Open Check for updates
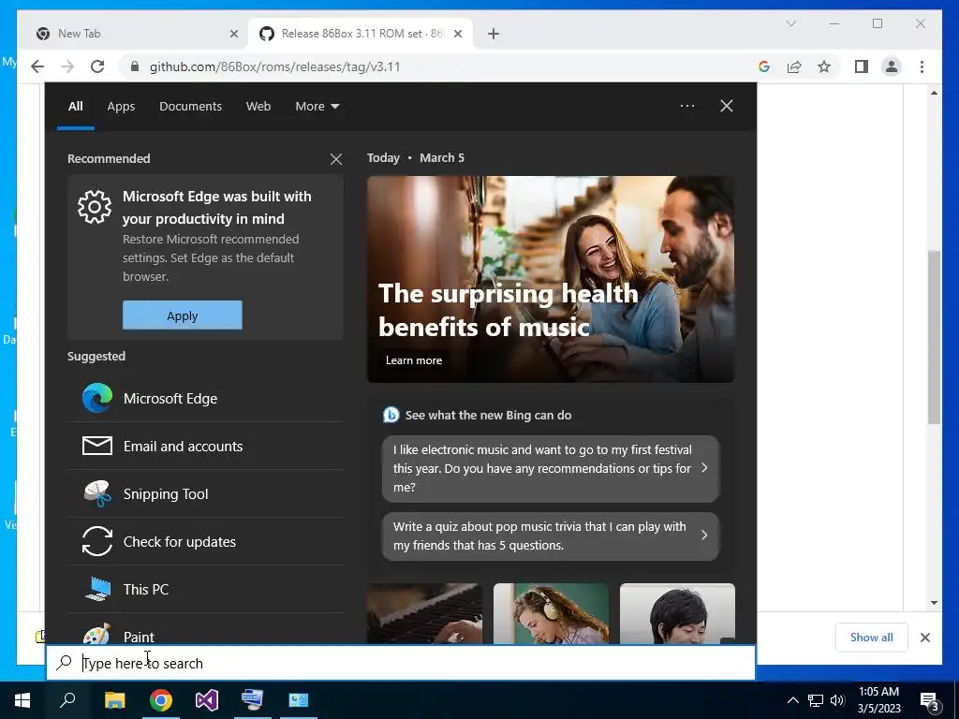The height and width of the screenshot is (719, 959). pos(205,542)
